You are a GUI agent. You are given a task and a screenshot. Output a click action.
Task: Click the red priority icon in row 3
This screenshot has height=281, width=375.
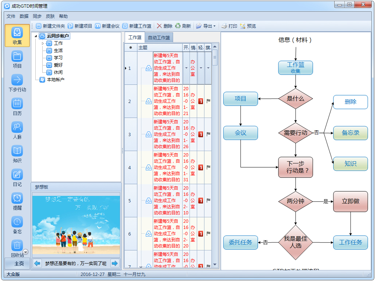coord(201,134)
